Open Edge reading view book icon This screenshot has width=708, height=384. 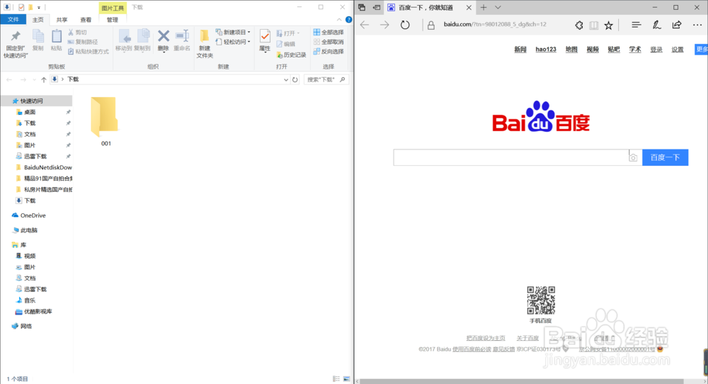(x=594, y=26)
